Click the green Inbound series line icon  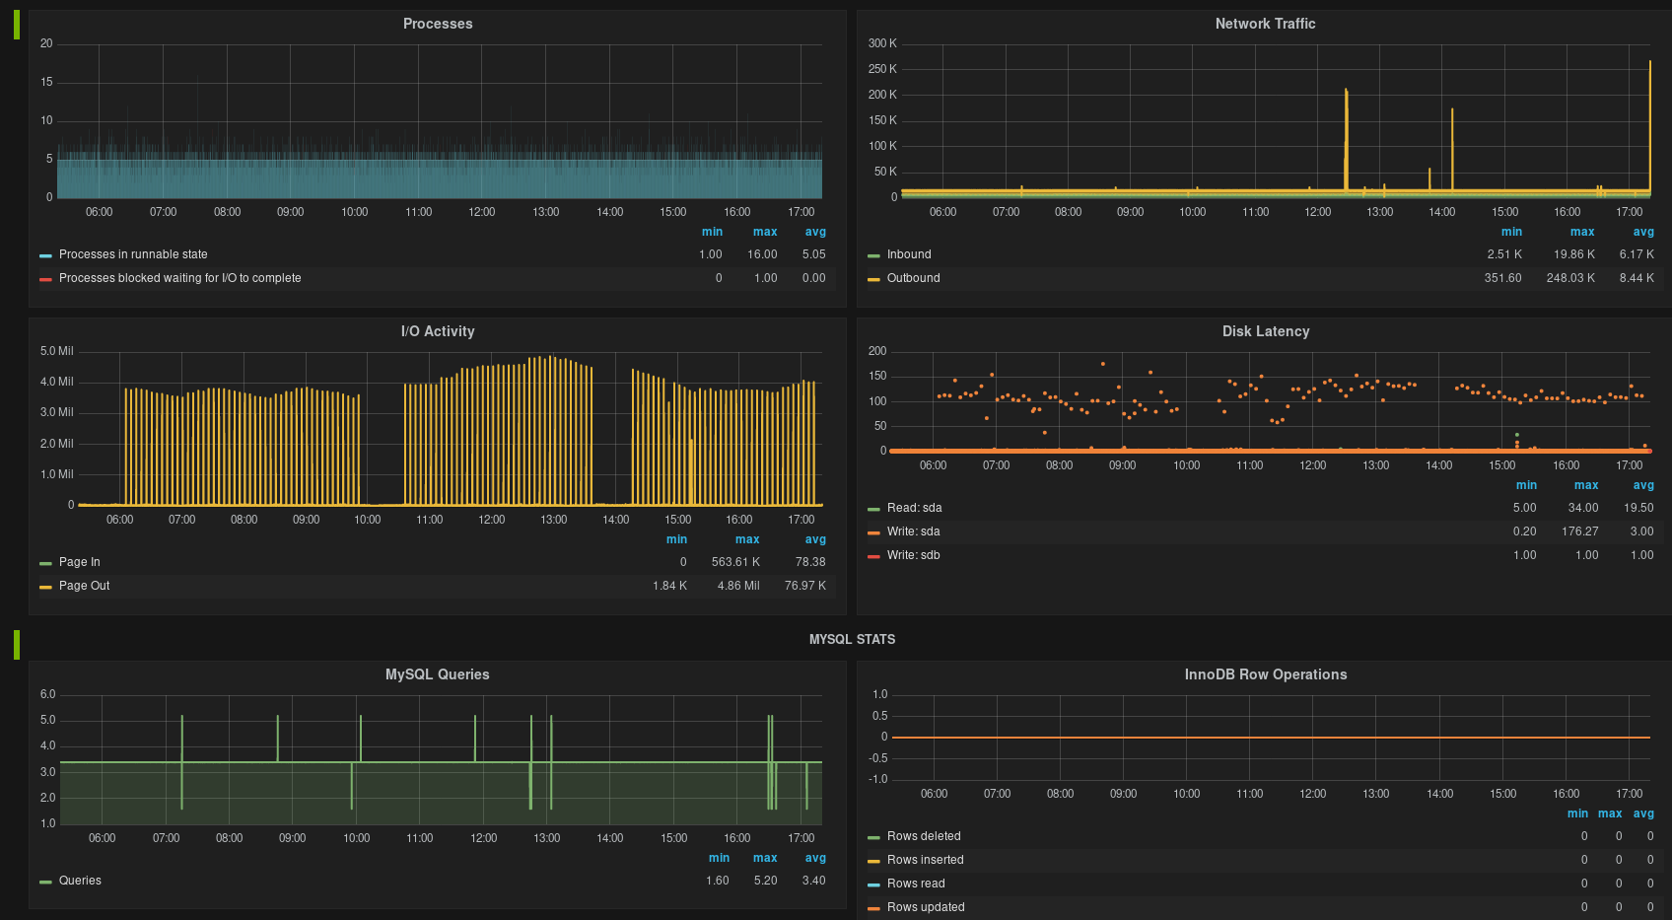873,255
